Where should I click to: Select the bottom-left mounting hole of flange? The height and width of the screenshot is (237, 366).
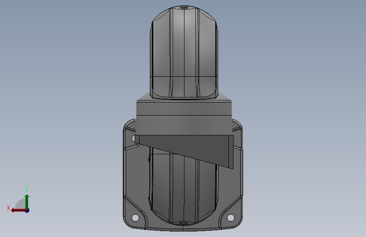point(136,218)
